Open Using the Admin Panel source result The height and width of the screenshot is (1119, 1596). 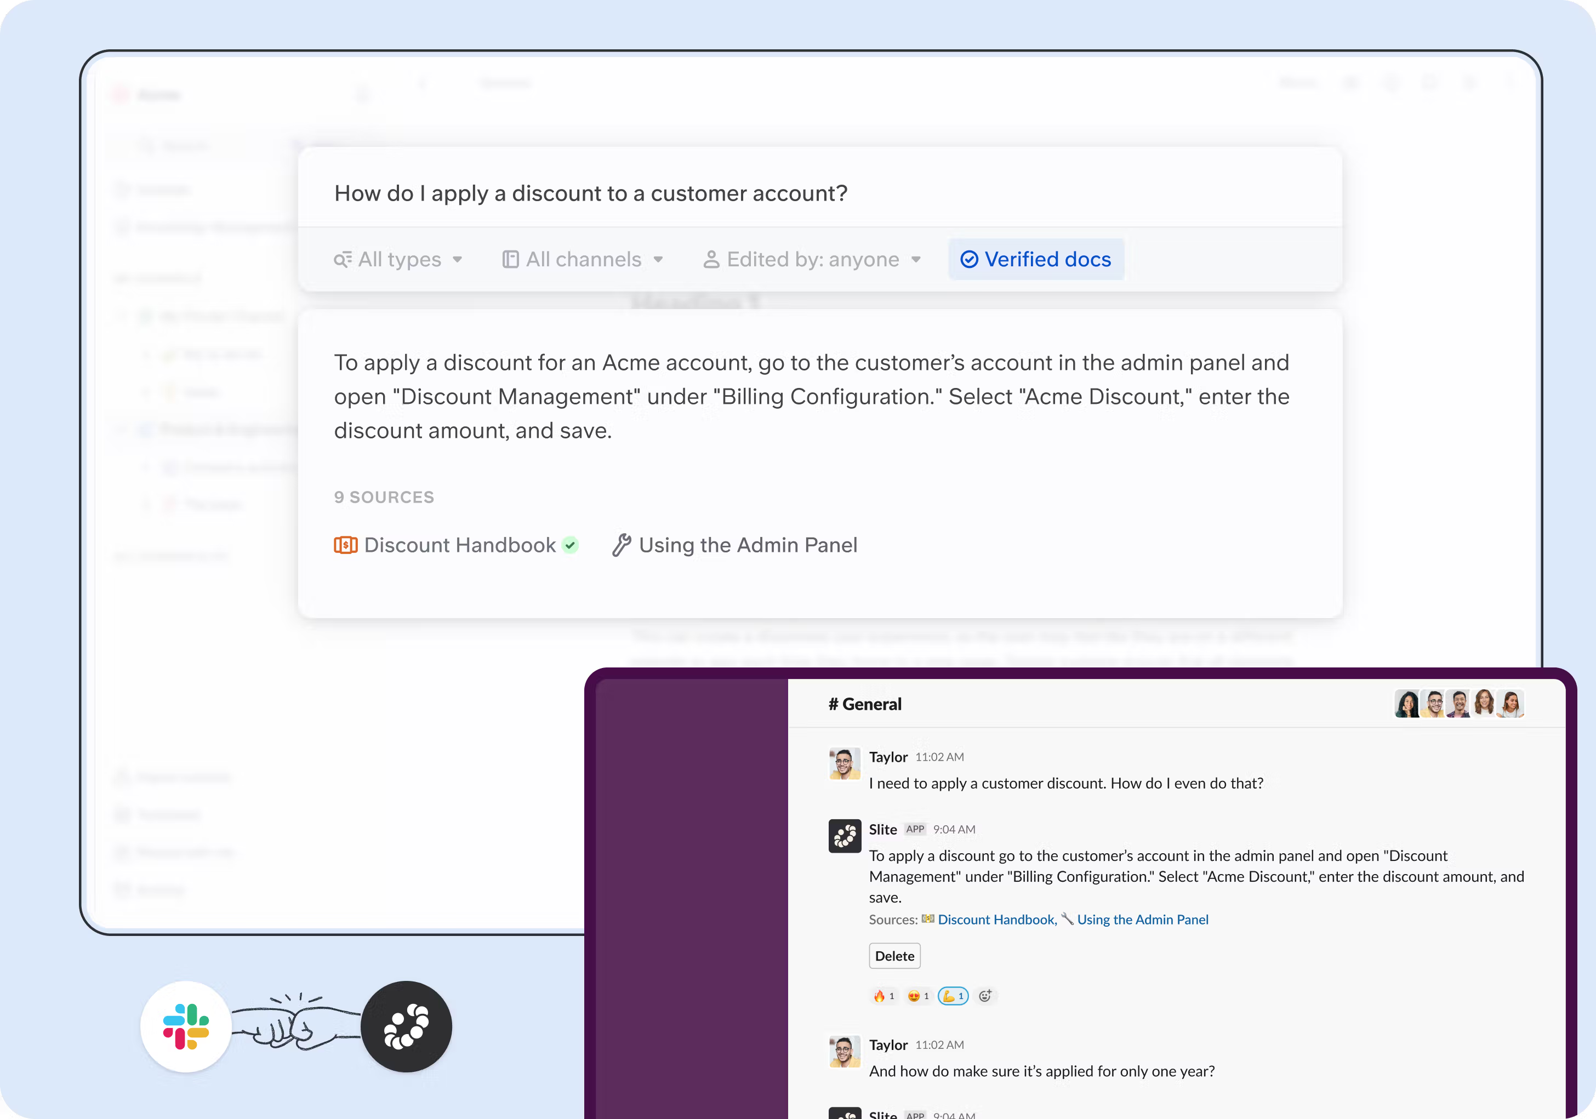pos(747,545)
